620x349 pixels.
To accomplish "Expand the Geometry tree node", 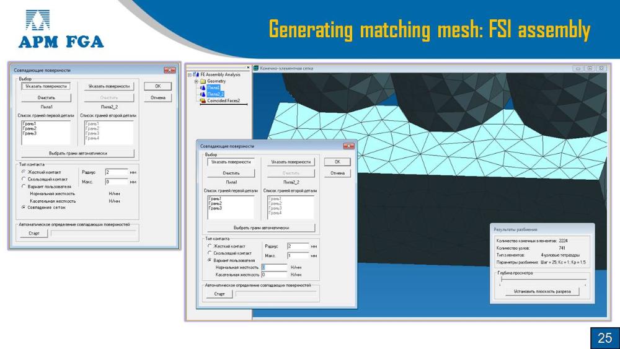I will coord(196,81).
